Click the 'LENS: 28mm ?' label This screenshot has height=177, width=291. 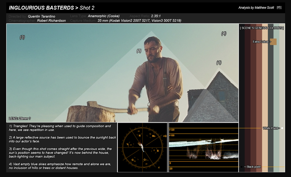pyautogui.click(x=20, y=118)
